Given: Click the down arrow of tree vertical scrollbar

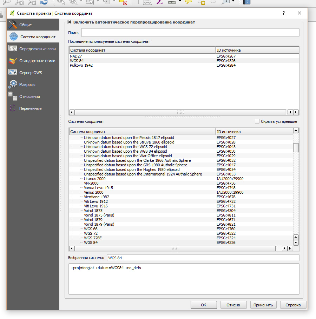Looking at the screenshot, I should click(296, 242).
